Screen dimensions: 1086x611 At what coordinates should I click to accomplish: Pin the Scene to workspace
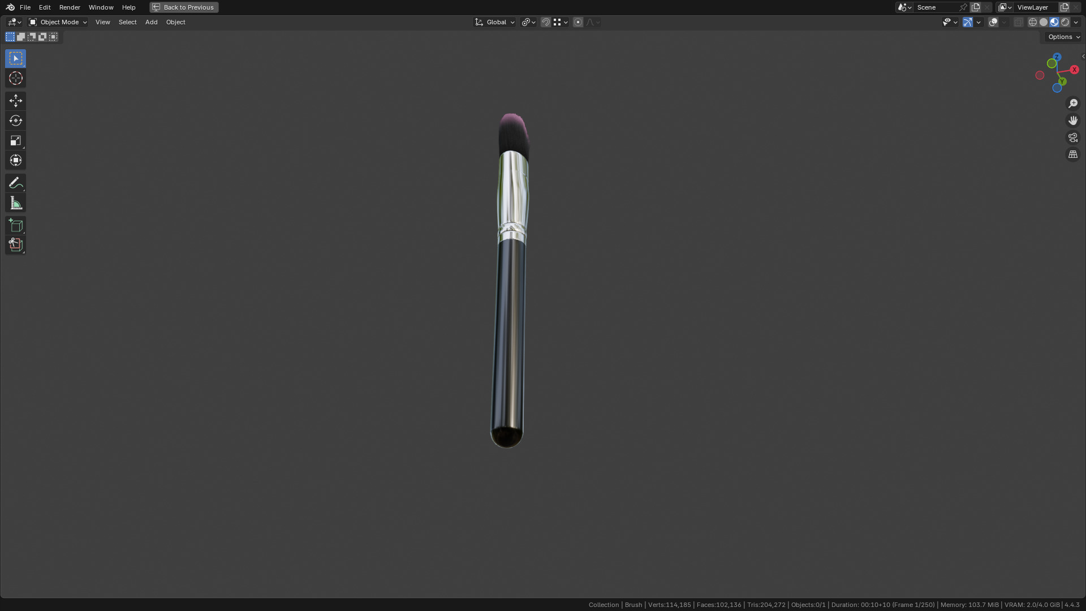[x=963, y=7]
